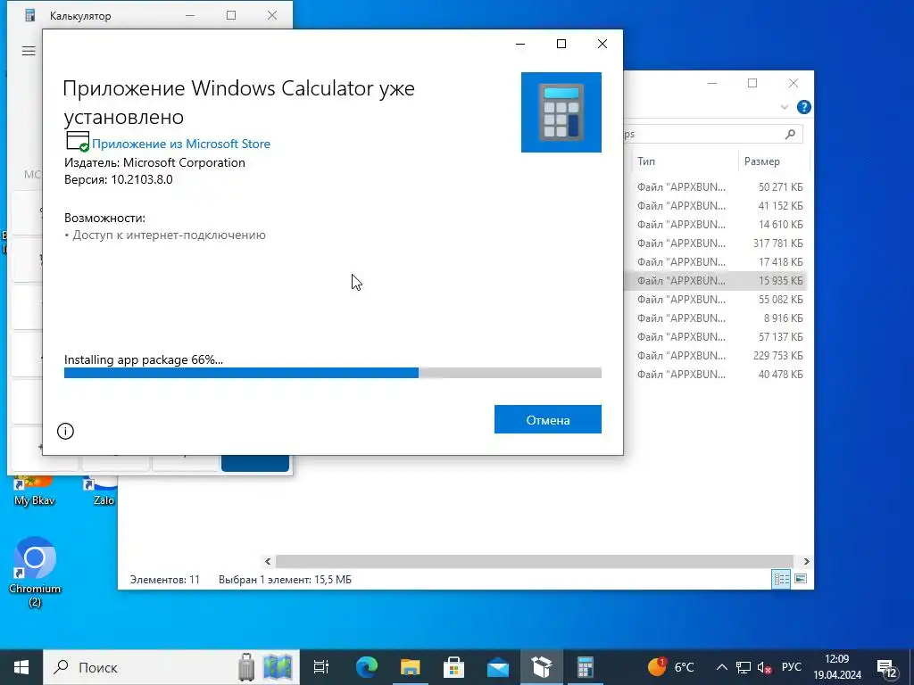Sort by the Тип column header

tap(685, 161)
